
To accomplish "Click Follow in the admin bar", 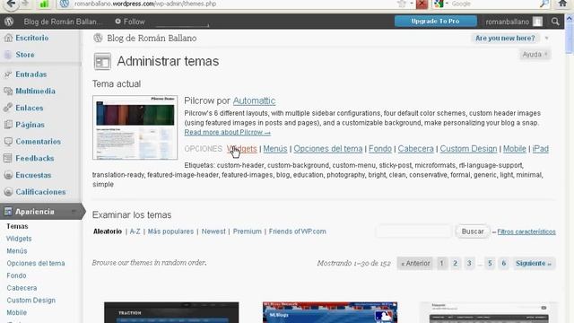I will (130, 22).
